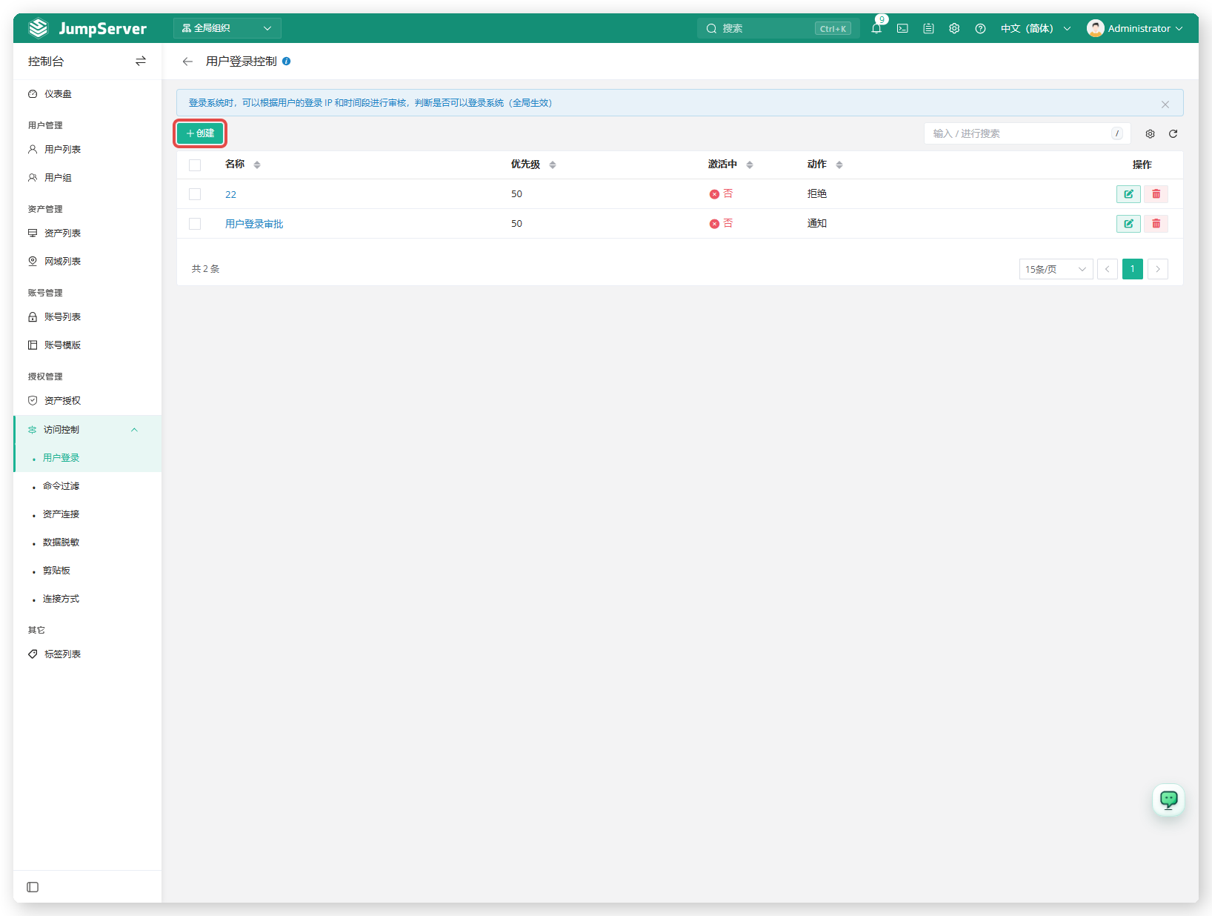Viewport: 1212px width, 916px height.
Task: Open the 用户登录审批 rule link
Action: tap(254, 224)
